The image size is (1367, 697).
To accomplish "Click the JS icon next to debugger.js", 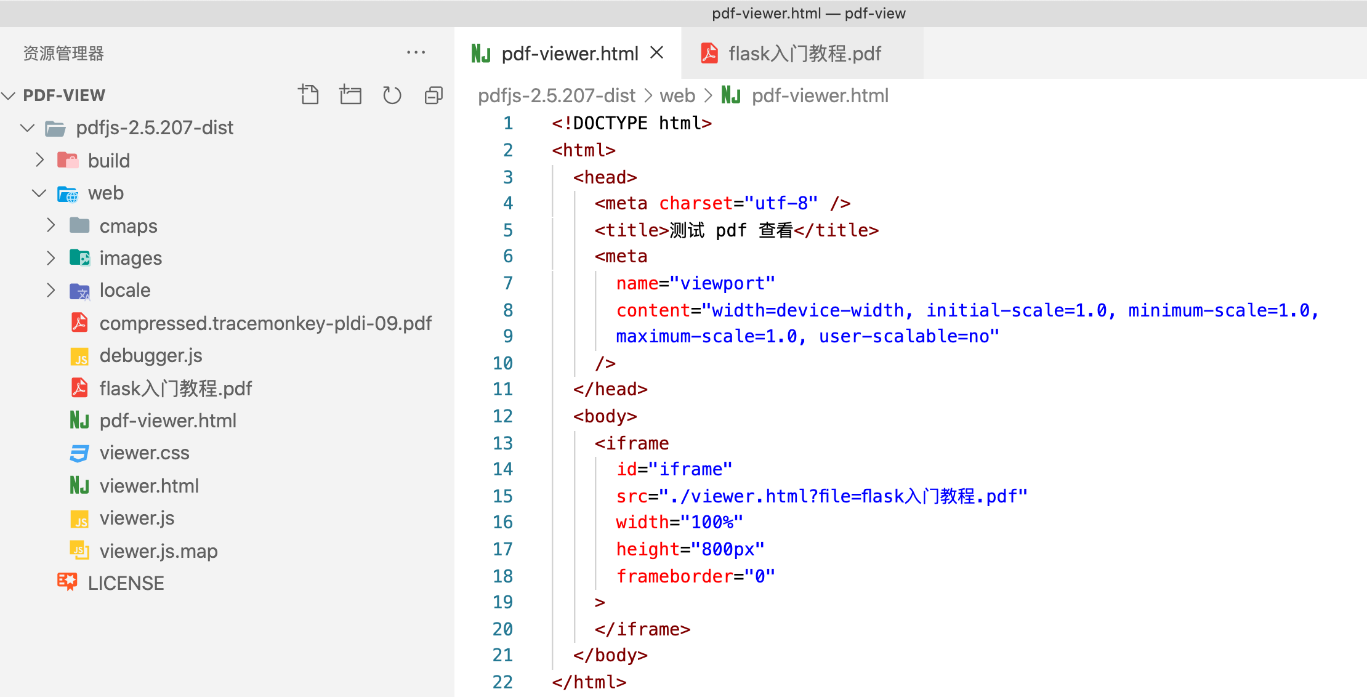I will tap(79, 357).
